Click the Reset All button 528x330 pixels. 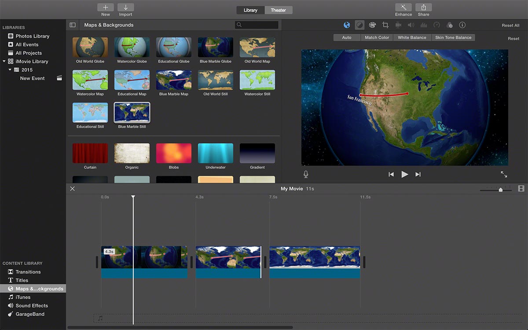coord(510,26)
